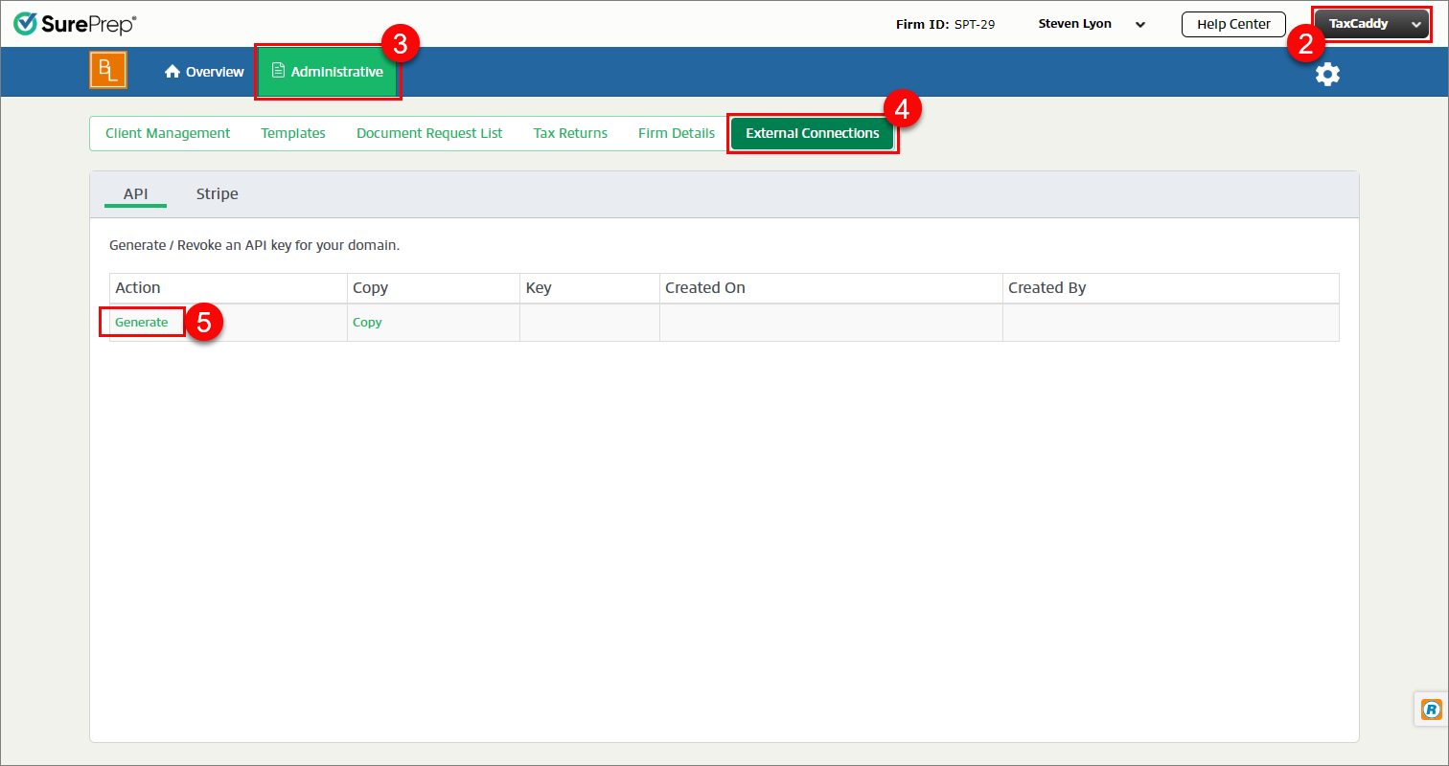Click the Help Center button
The image size is (1449, 766).
(x=1232, y=24)
